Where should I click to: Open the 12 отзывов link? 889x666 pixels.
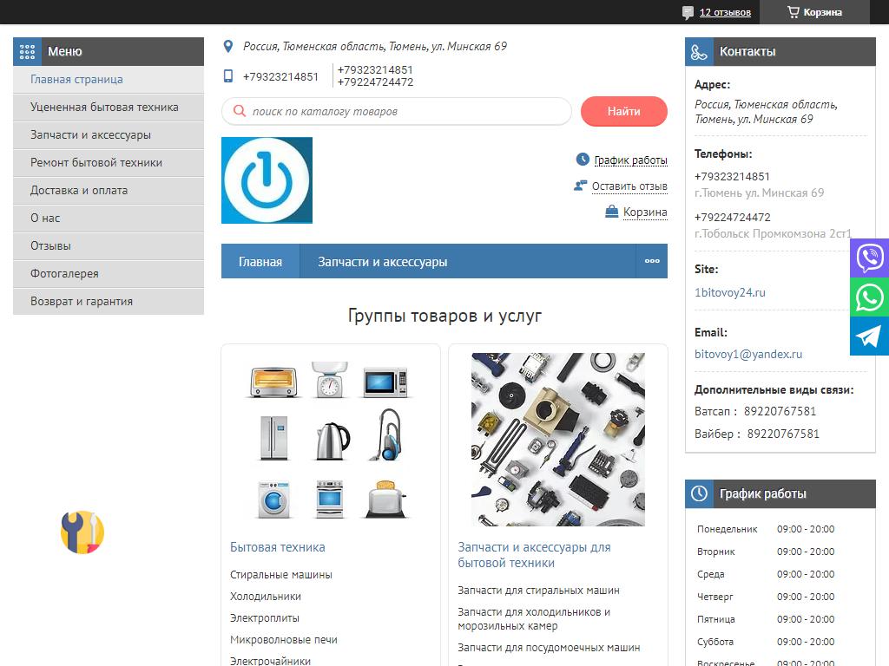click(x=725, y=12)
